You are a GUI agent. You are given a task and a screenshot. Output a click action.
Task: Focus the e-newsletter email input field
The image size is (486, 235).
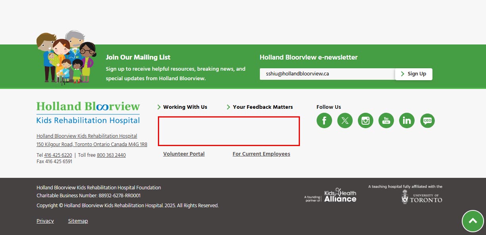(327, 74)
